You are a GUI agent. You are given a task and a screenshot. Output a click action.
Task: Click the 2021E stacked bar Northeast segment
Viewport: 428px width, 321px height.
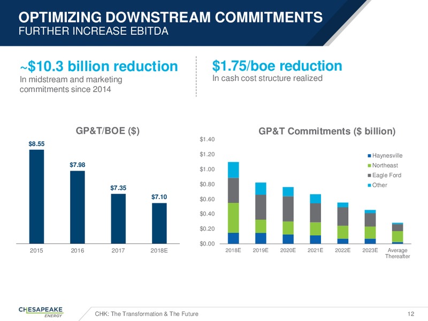pos(316,229)
